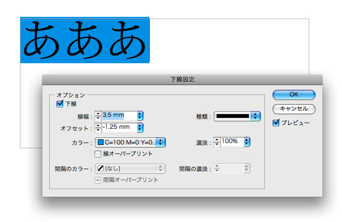This screenshot has height=222, width=342.
Task: Click the [なし] none swatch icon
Action: [101, 168]
